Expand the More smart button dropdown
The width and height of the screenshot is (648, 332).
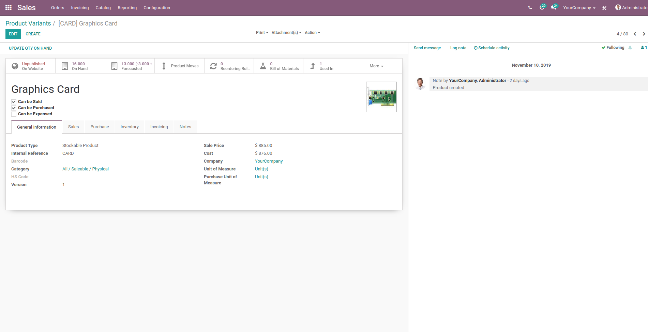[376, 66]
